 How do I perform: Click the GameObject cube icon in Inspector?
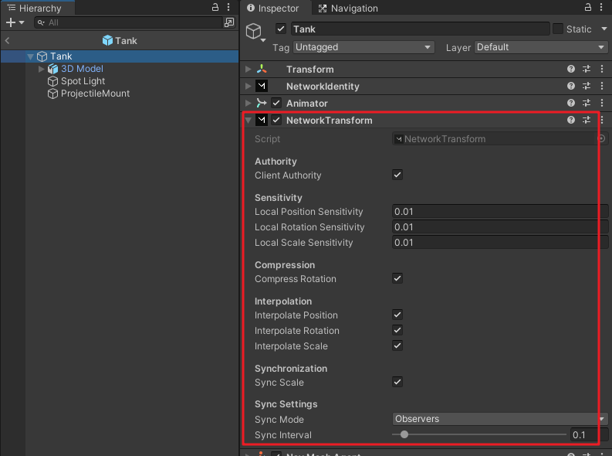coord(253,31)
